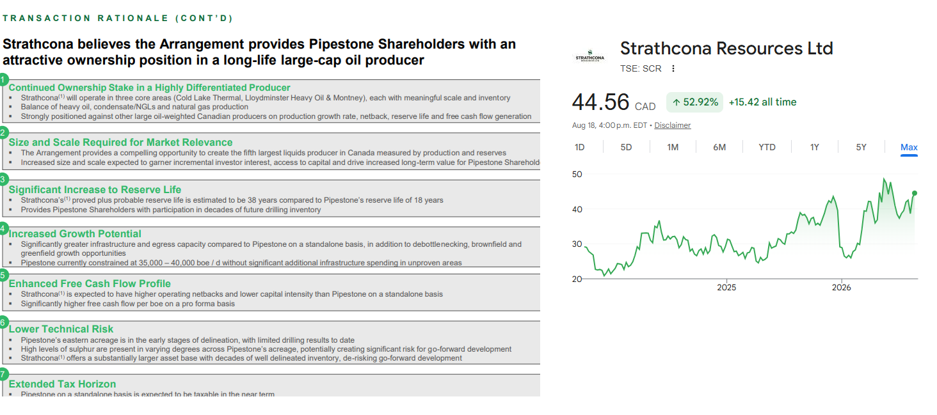Click the Strathcona Resources Ltd title
The image size is (937, 415).
[x=726, y=49]
